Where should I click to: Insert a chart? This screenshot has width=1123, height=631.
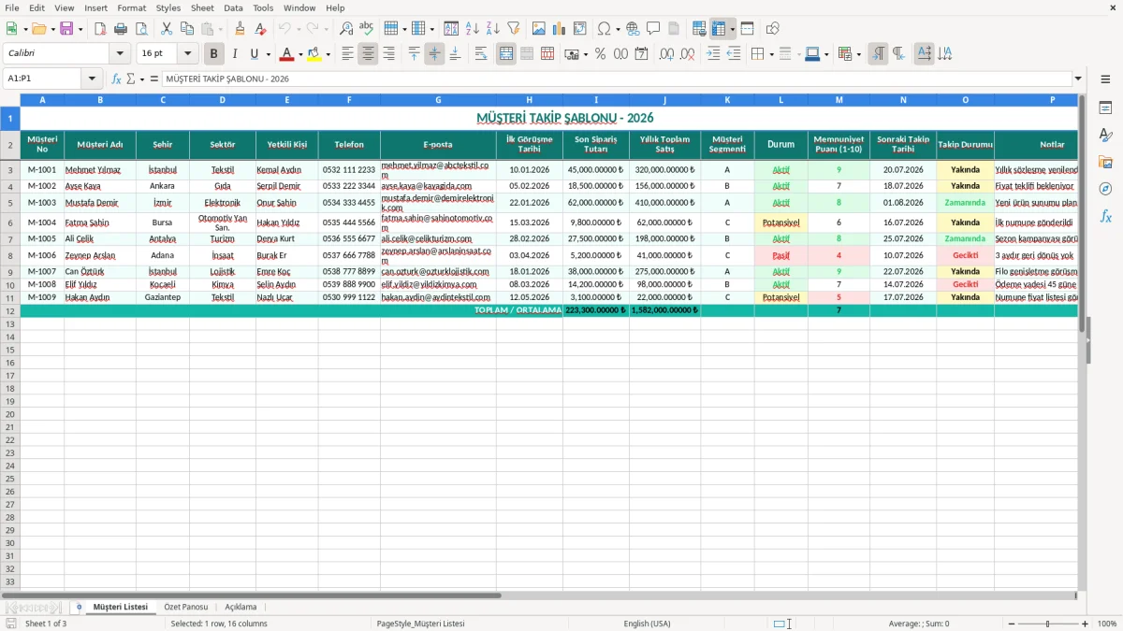[560, 29]
